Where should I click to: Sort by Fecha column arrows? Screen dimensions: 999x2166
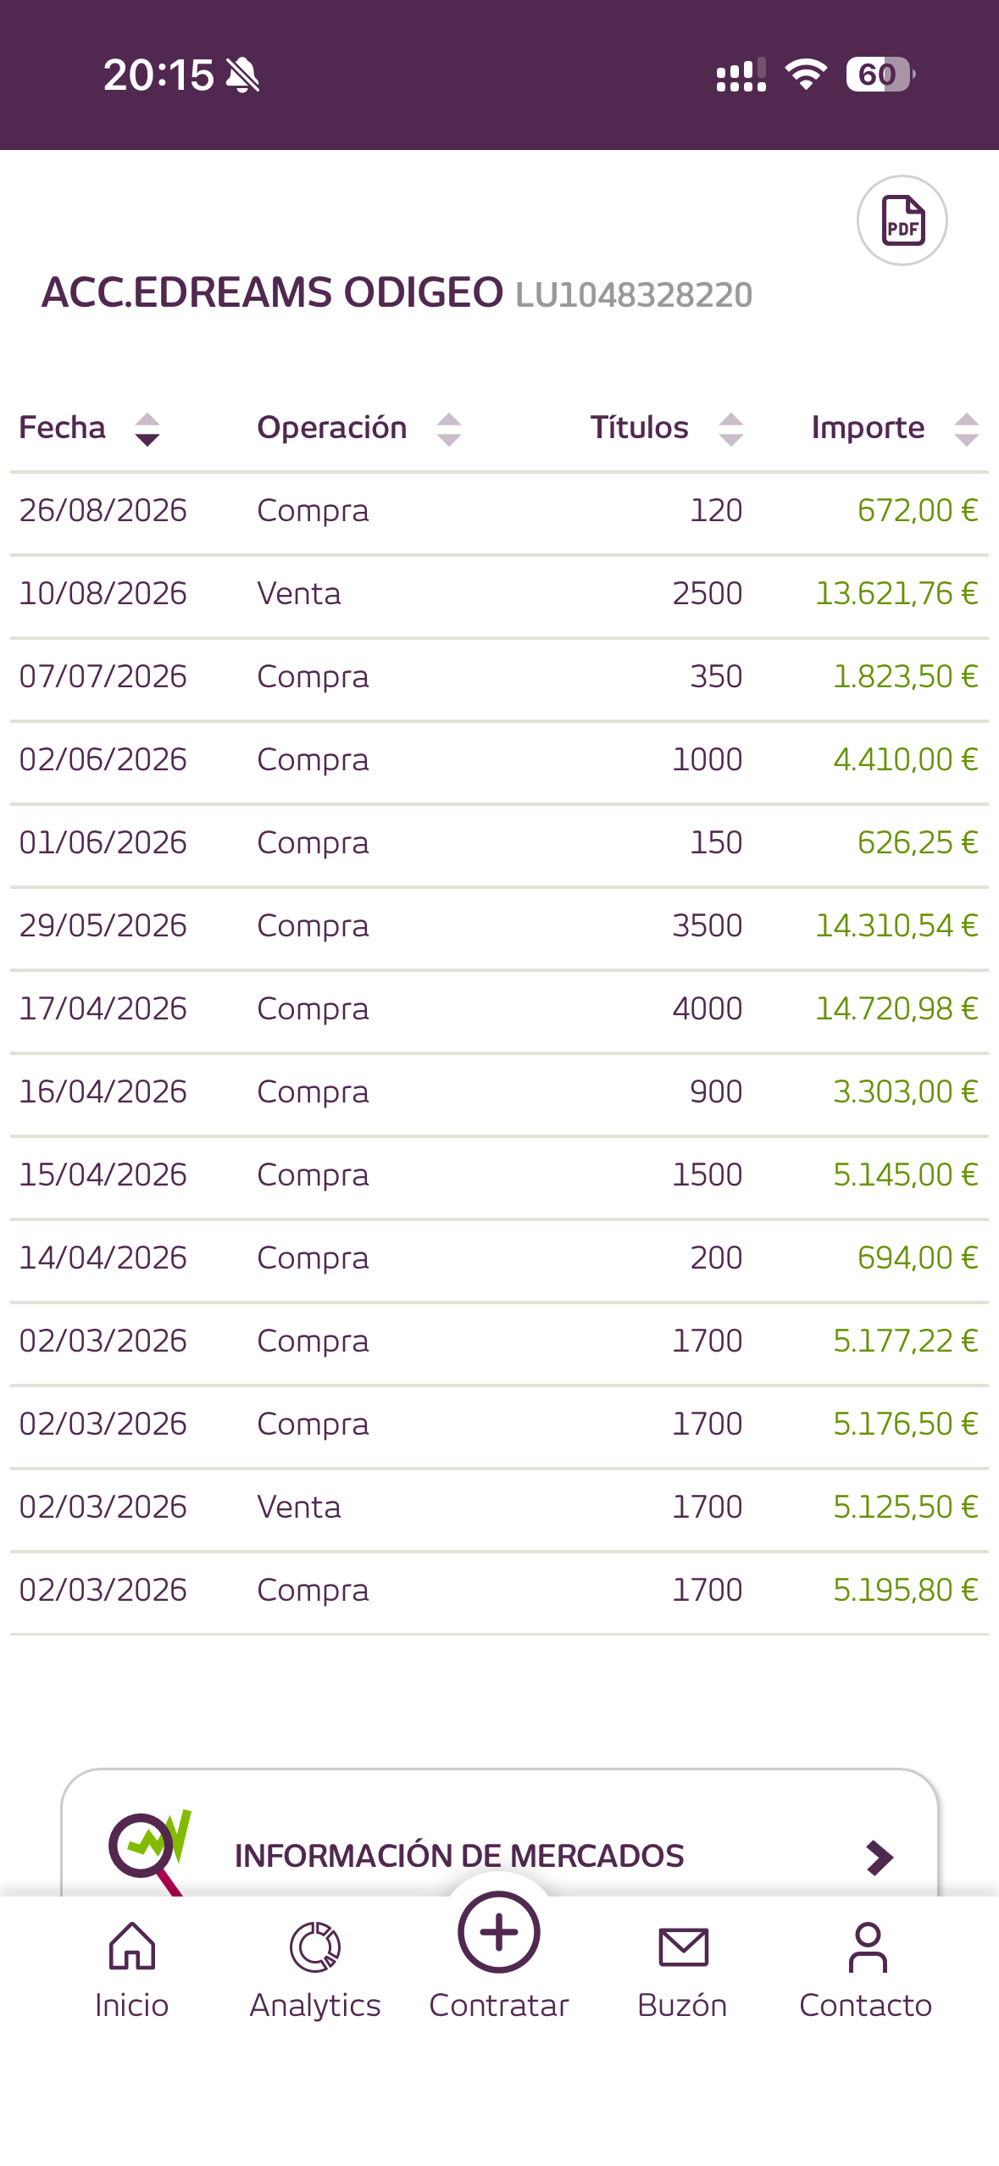pyautogui.click(x=147, y=430)
